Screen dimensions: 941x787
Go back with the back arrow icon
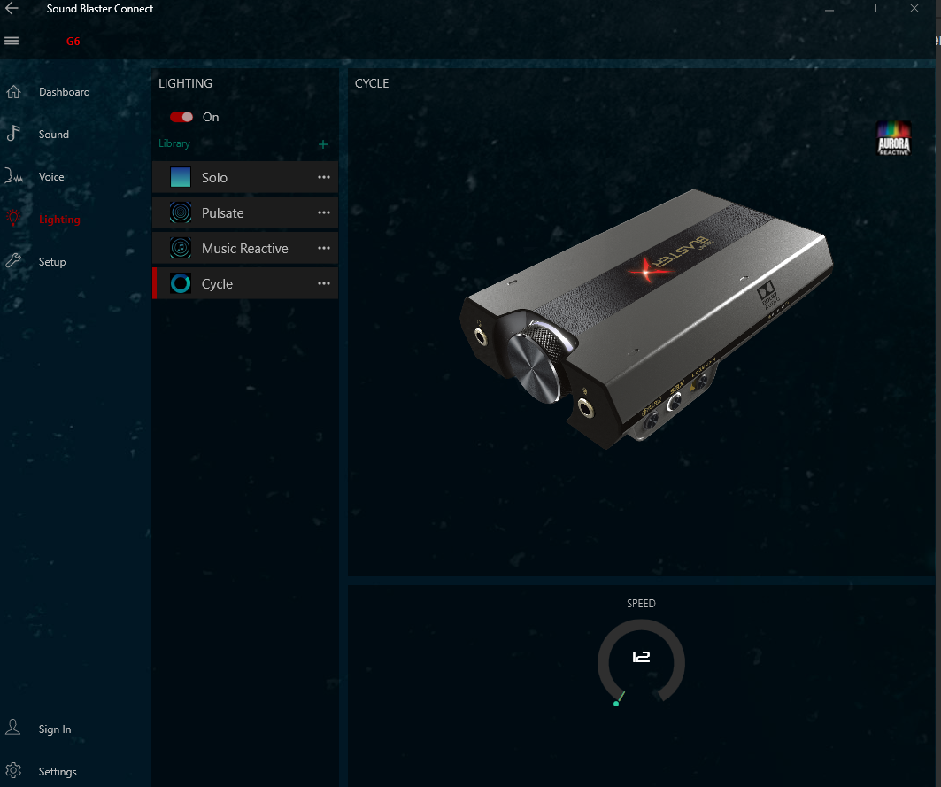tap(12, 8)
